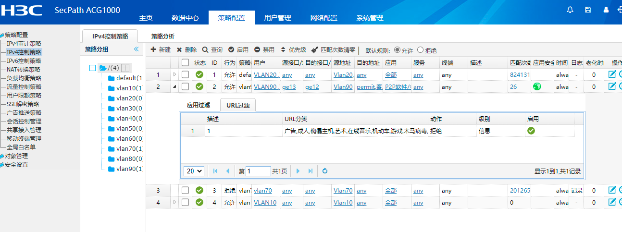Screen dimensions: 622x232
Task: Click green status icon of rule 4
Action: tap(199, 202)
